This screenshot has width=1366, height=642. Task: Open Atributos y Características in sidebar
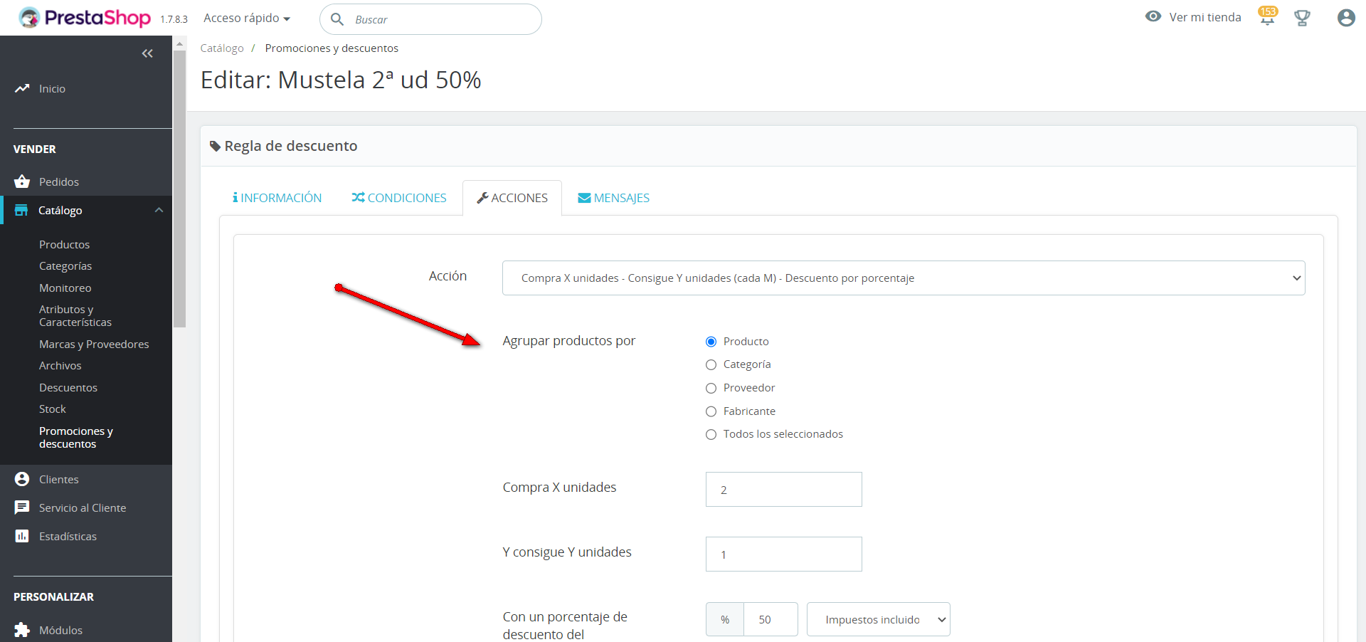(75, 315)
